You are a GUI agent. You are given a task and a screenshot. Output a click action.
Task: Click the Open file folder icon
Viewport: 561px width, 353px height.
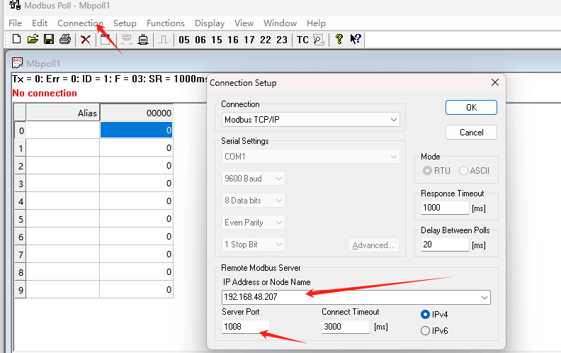[33, 40]
